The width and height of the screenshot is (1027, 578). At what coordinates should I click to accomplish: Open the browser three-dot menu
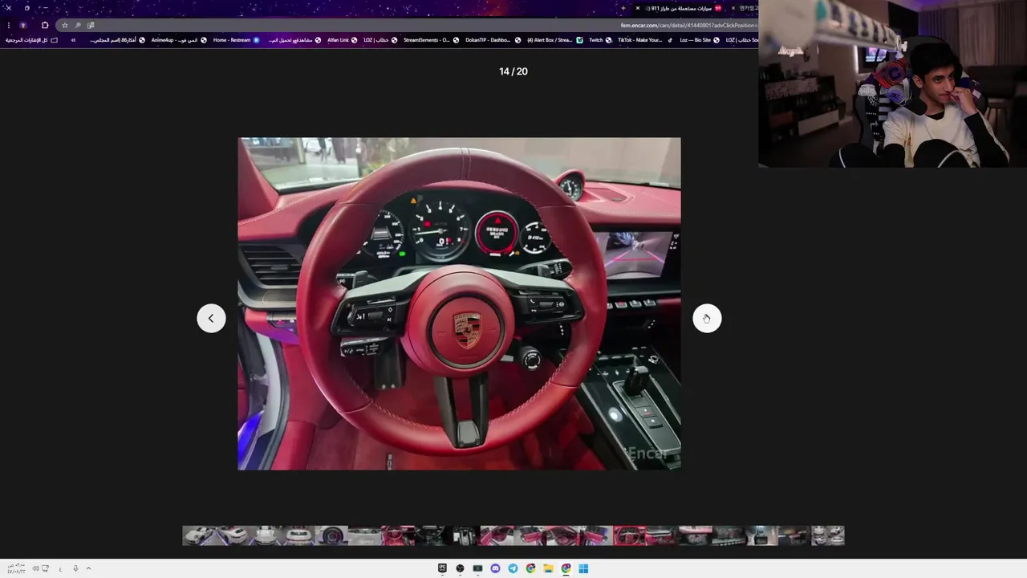pyautogui.click(x=9, y=25)
